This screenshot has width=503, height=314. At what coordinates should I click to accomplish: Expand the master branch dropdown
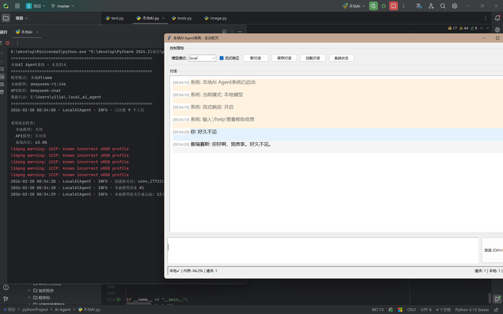63,6
